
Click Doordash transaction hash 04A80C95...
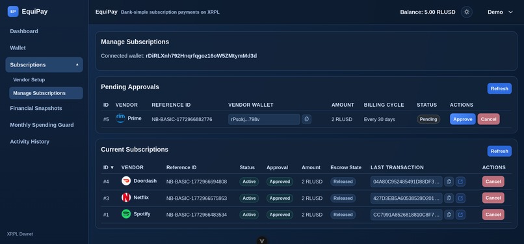tap(406, 182)
